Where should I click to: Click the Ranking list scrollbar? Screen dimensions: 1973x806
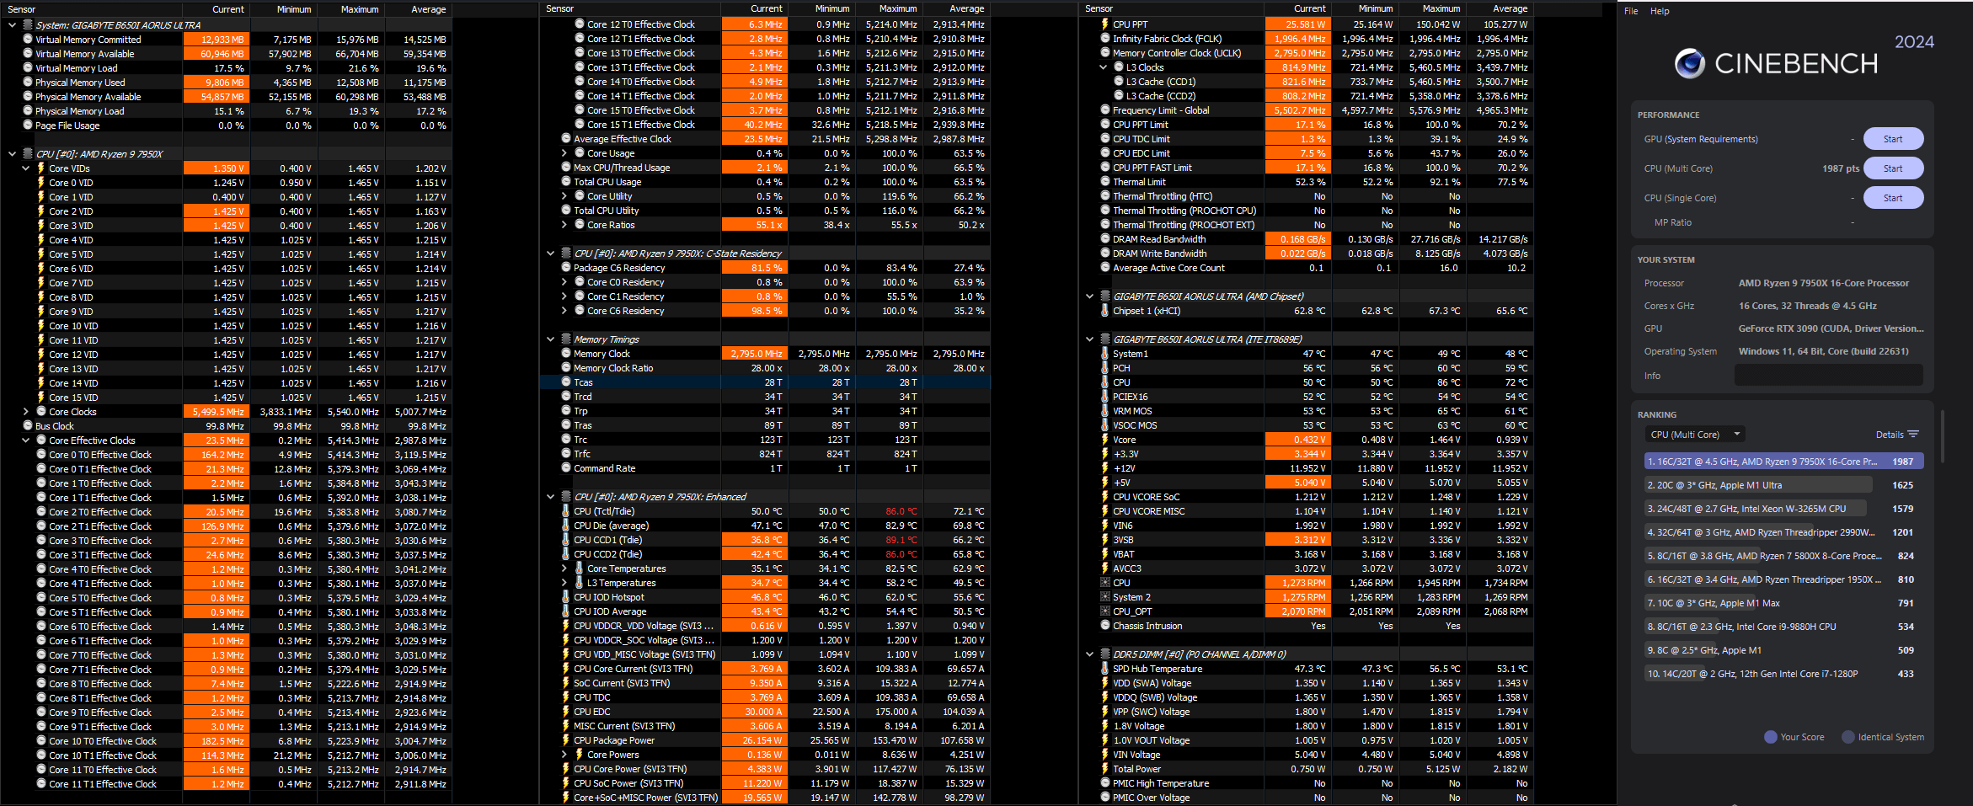[x=1943, y=436]
